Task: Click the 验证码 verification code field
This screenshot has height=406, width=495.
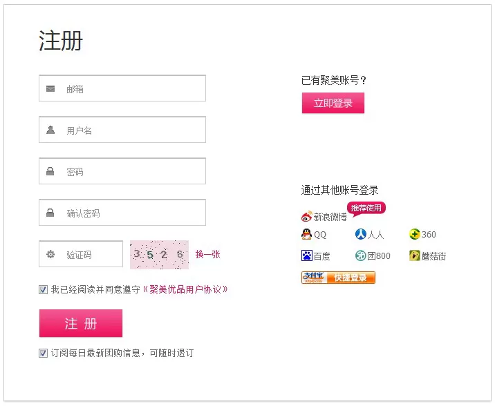Action: (x=81, y=254)
